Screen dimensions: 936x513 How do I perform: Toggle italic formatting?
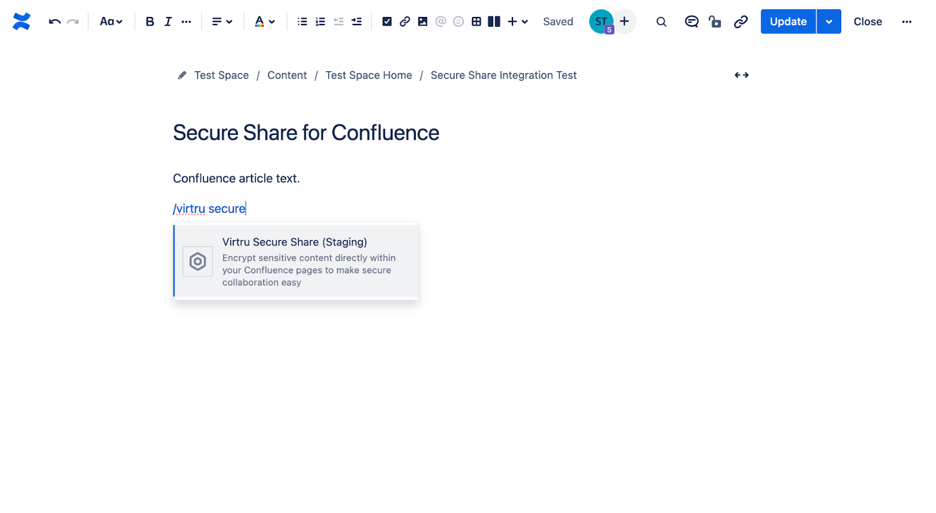[168, 22]
